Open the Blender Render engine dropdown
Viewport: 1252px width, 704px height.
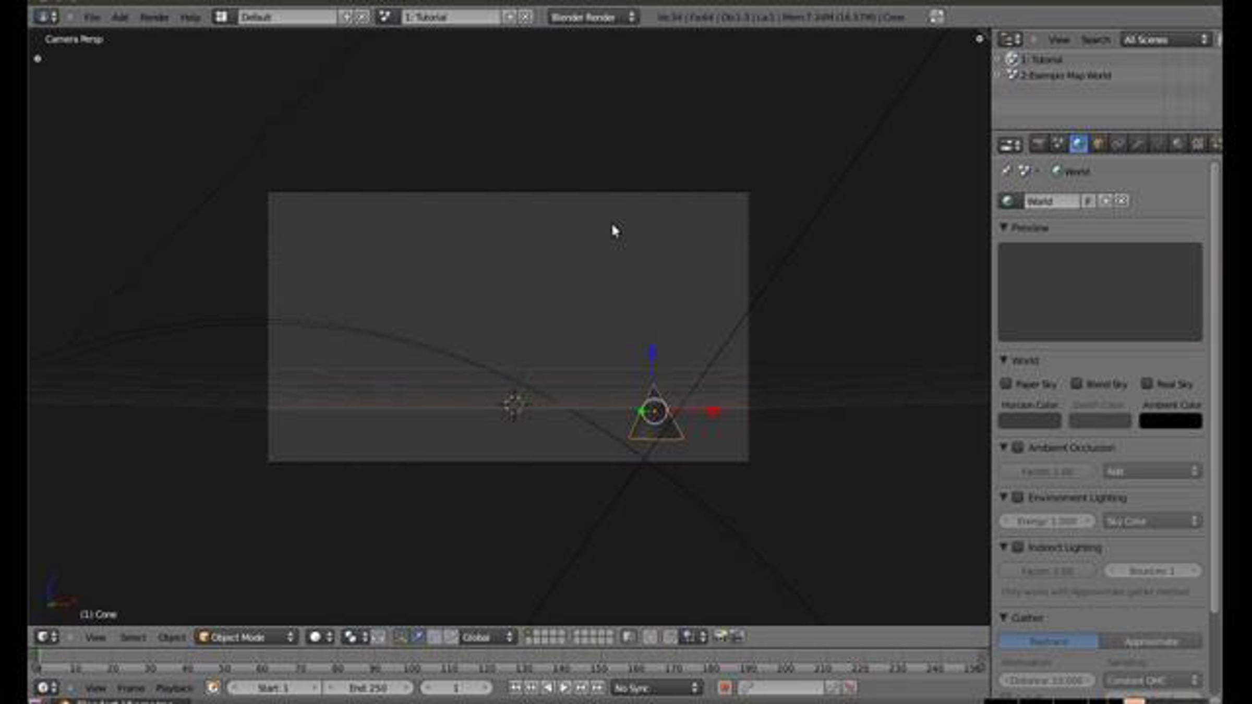(x=593, y=17)
